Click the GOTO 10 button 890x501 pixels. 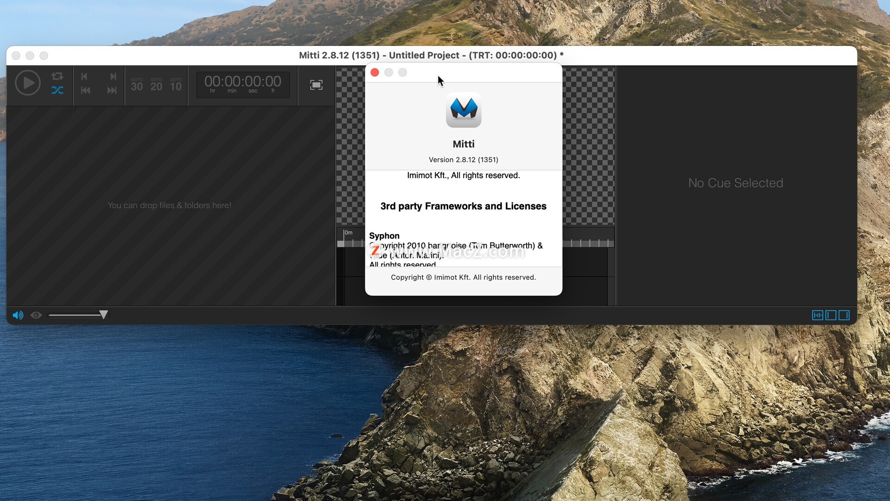(176, 84)
